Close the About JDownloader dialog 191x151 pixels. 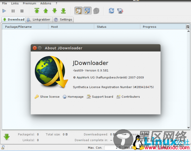point(35,48)
